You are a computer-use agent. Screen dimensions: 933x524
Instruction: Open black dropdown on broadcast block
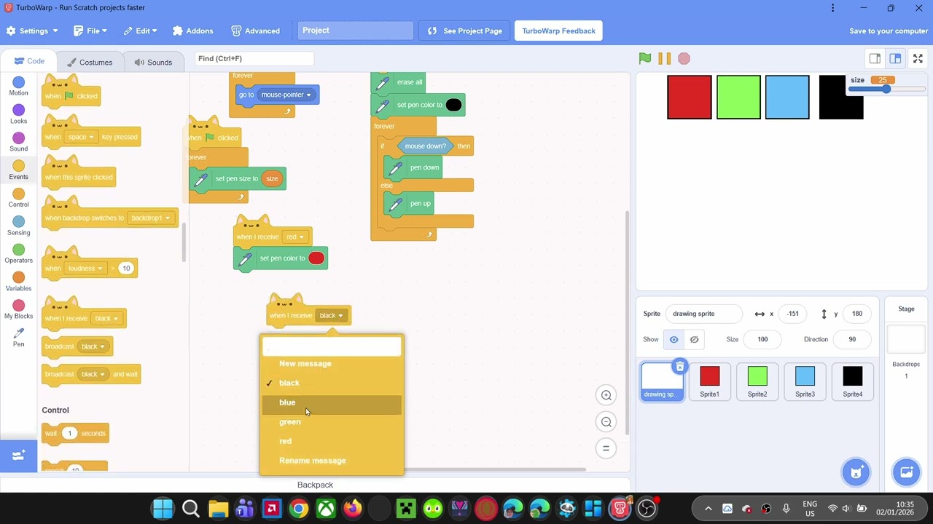93,346
